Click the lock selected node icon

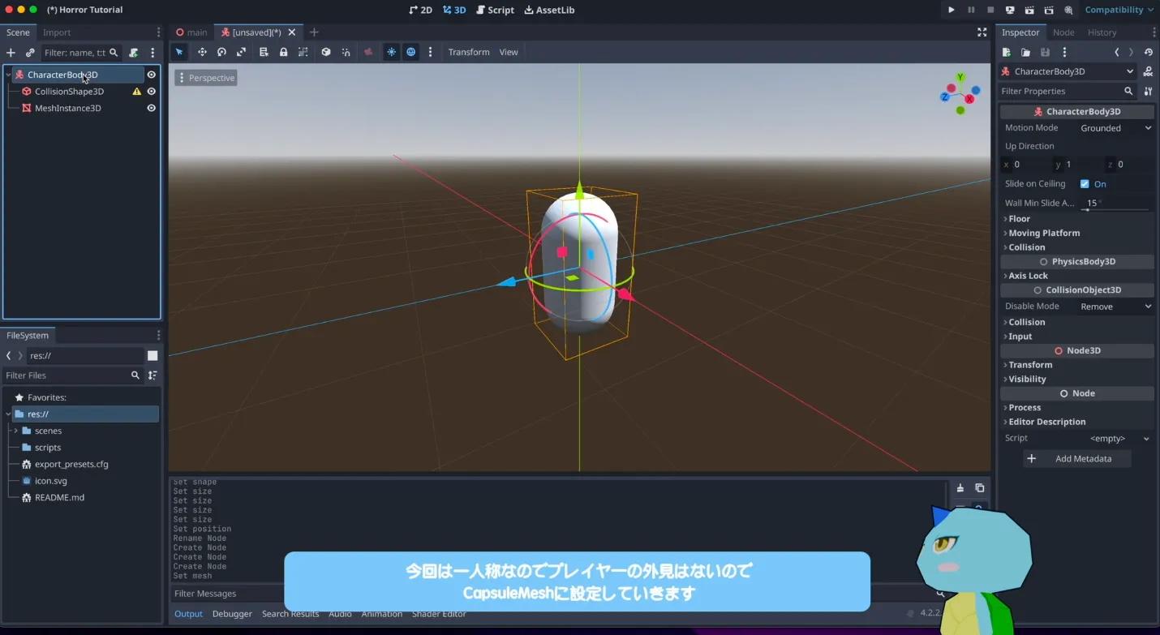[x=283, y=52]
